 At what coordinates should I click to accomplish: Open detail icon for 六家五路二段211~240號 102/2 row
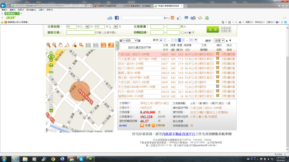218,54
